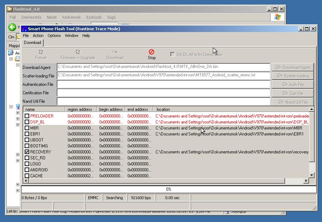Open the File menu in Flash Tool

[26, 36]
